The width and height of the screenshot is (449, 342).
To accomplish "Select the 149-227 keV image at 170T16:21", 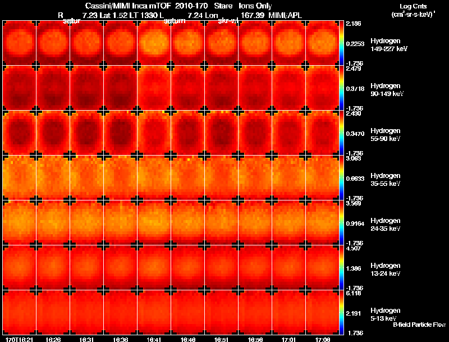I will (x=20, y=43).
